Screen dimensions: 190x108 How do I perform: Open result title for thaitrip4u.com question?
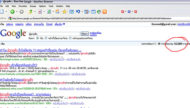click(19, 65)
